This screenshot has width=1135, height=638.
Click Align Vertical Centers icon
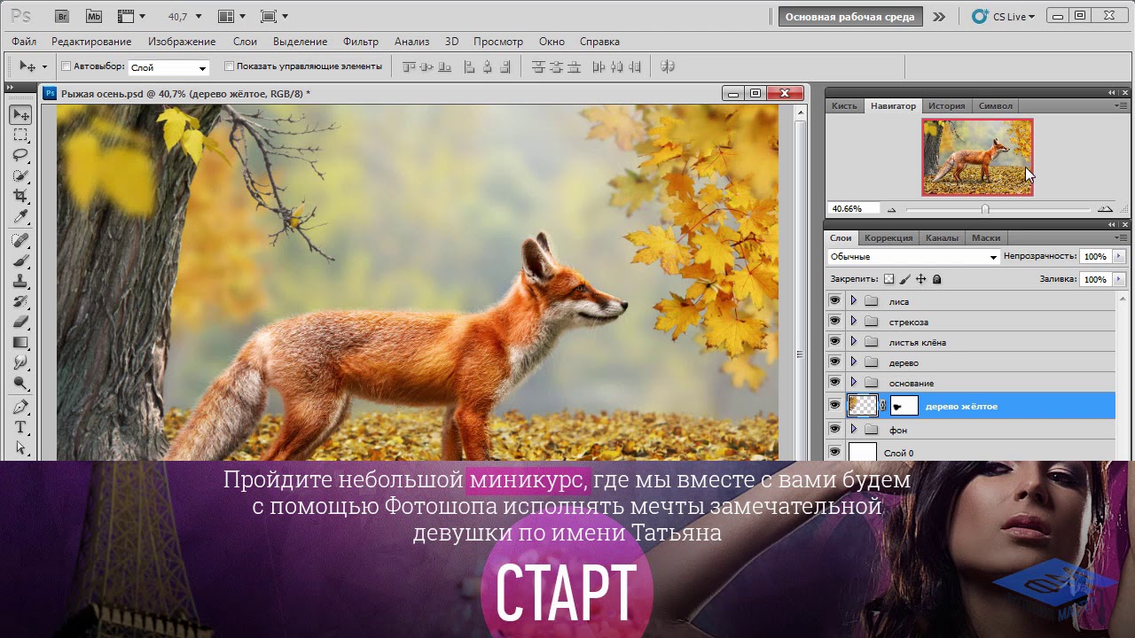coord(426,66)
